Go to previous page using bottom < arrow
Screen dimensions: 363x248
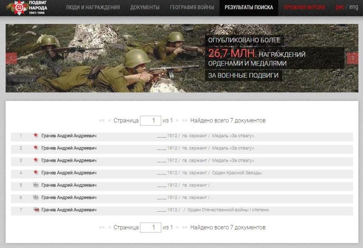click(x=110, y=228)
